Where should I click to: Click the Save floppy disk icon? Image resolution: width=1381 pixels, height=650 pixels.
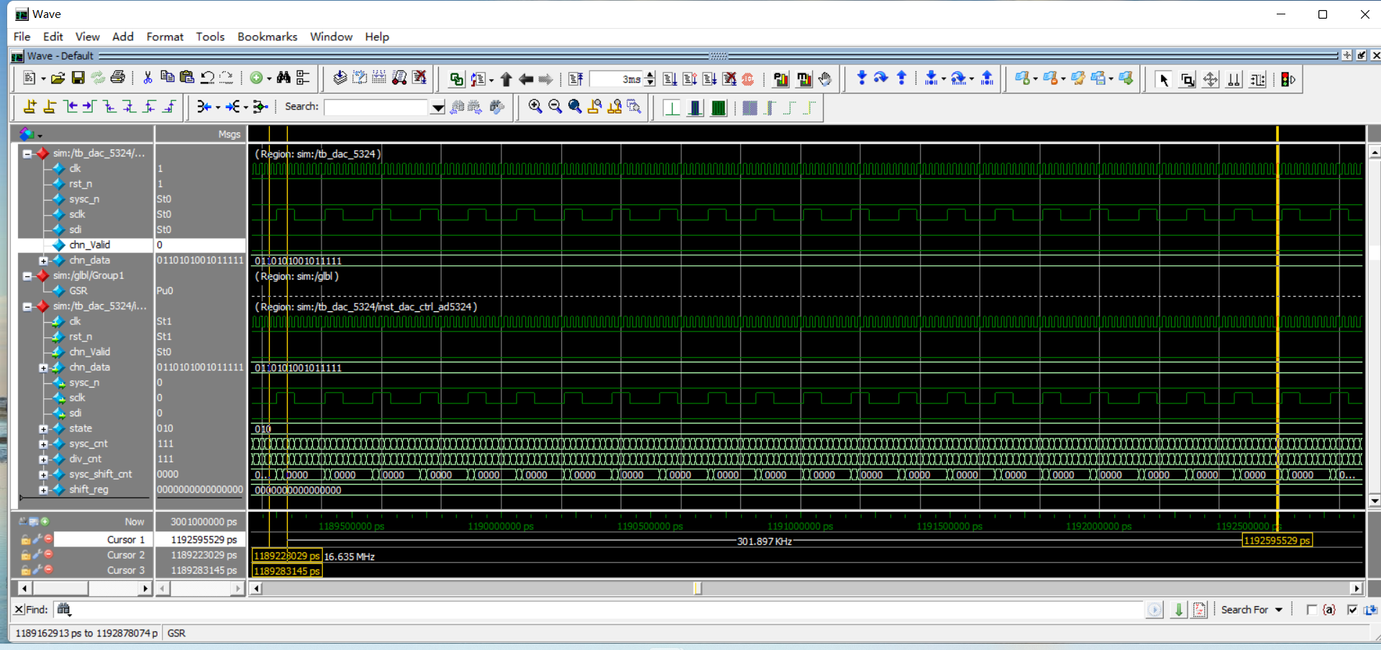[x=78, y=78]
